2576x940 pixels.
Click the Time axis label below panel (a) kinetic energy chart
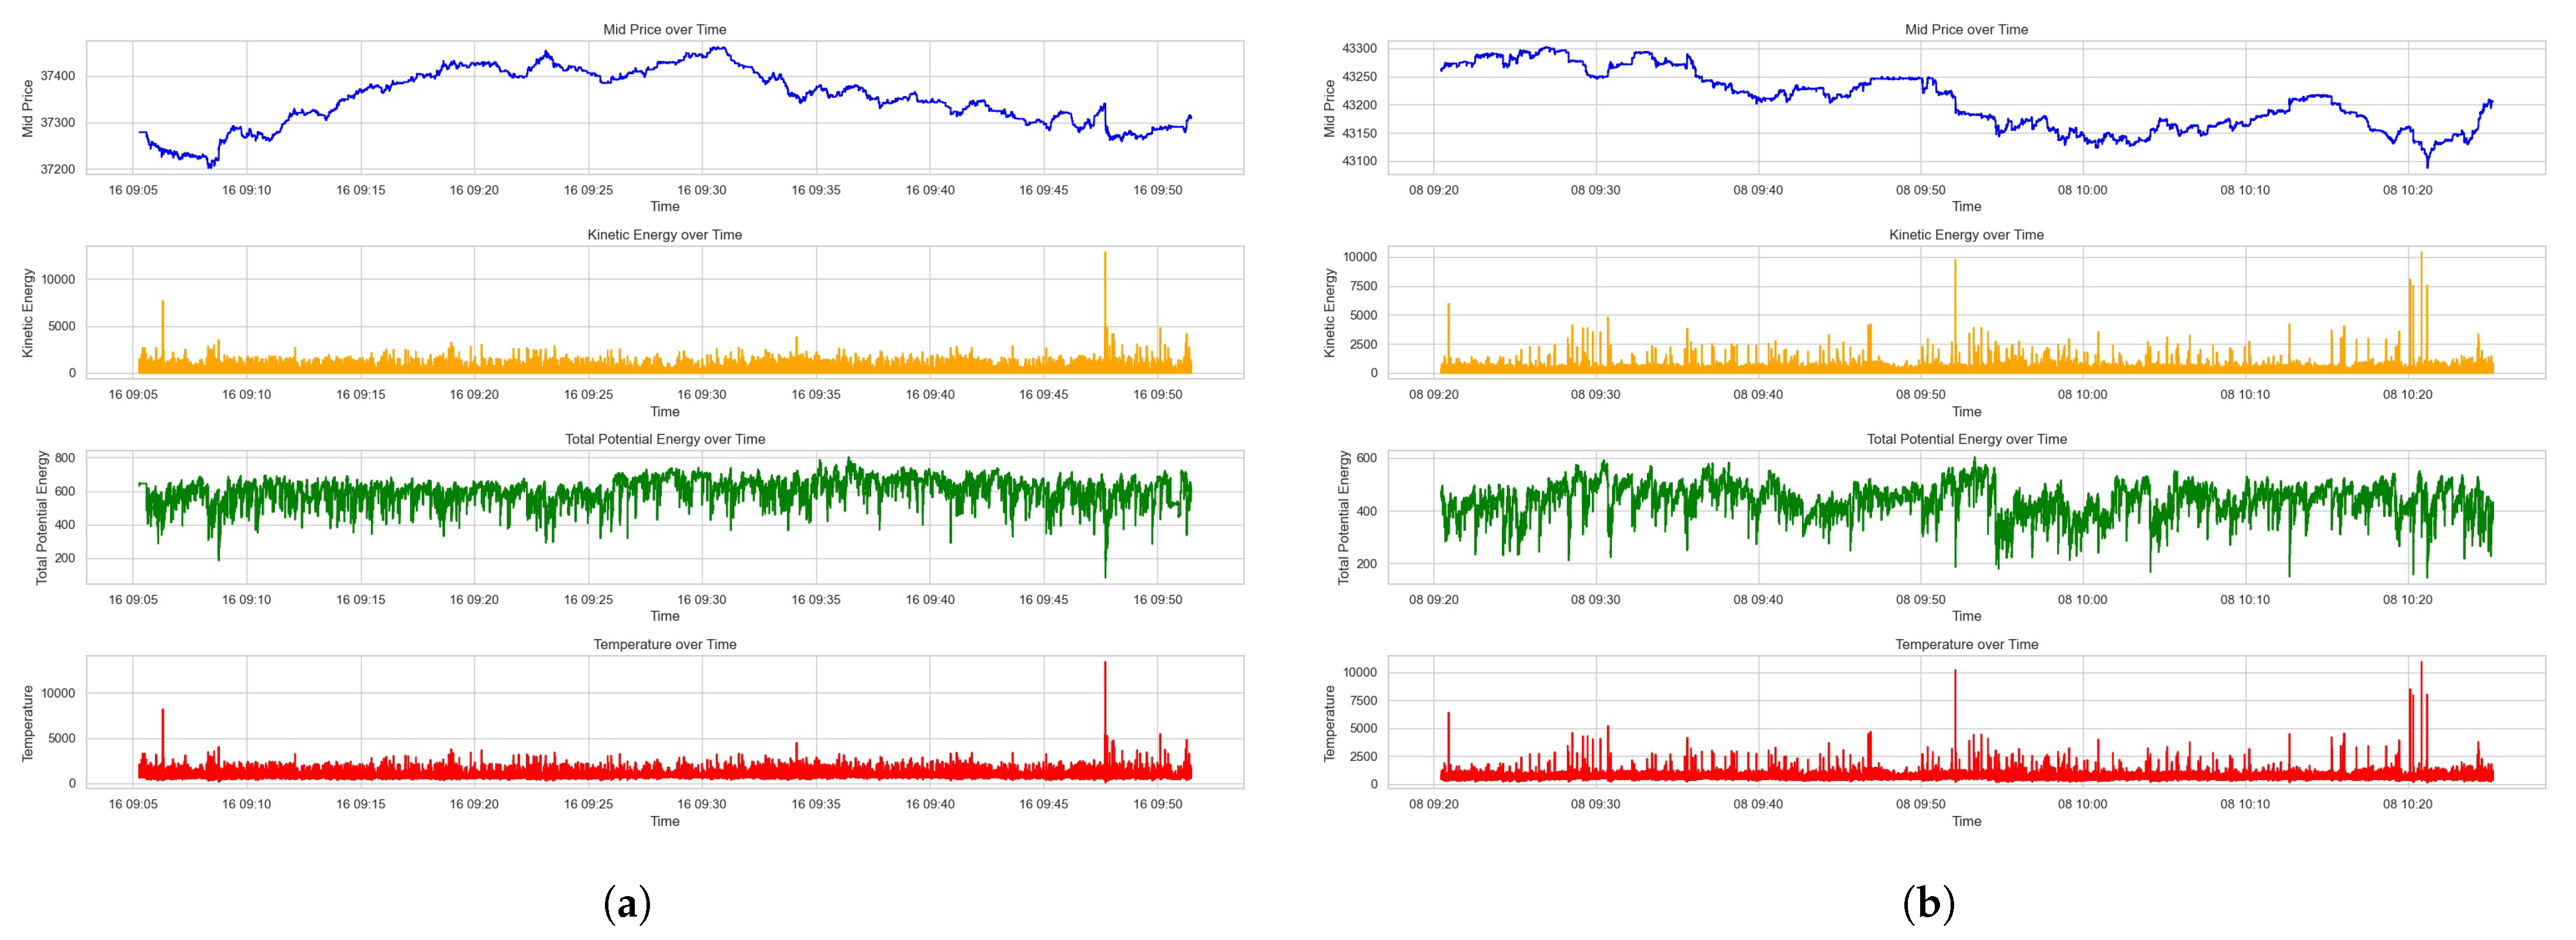click(x=664, y=412)
